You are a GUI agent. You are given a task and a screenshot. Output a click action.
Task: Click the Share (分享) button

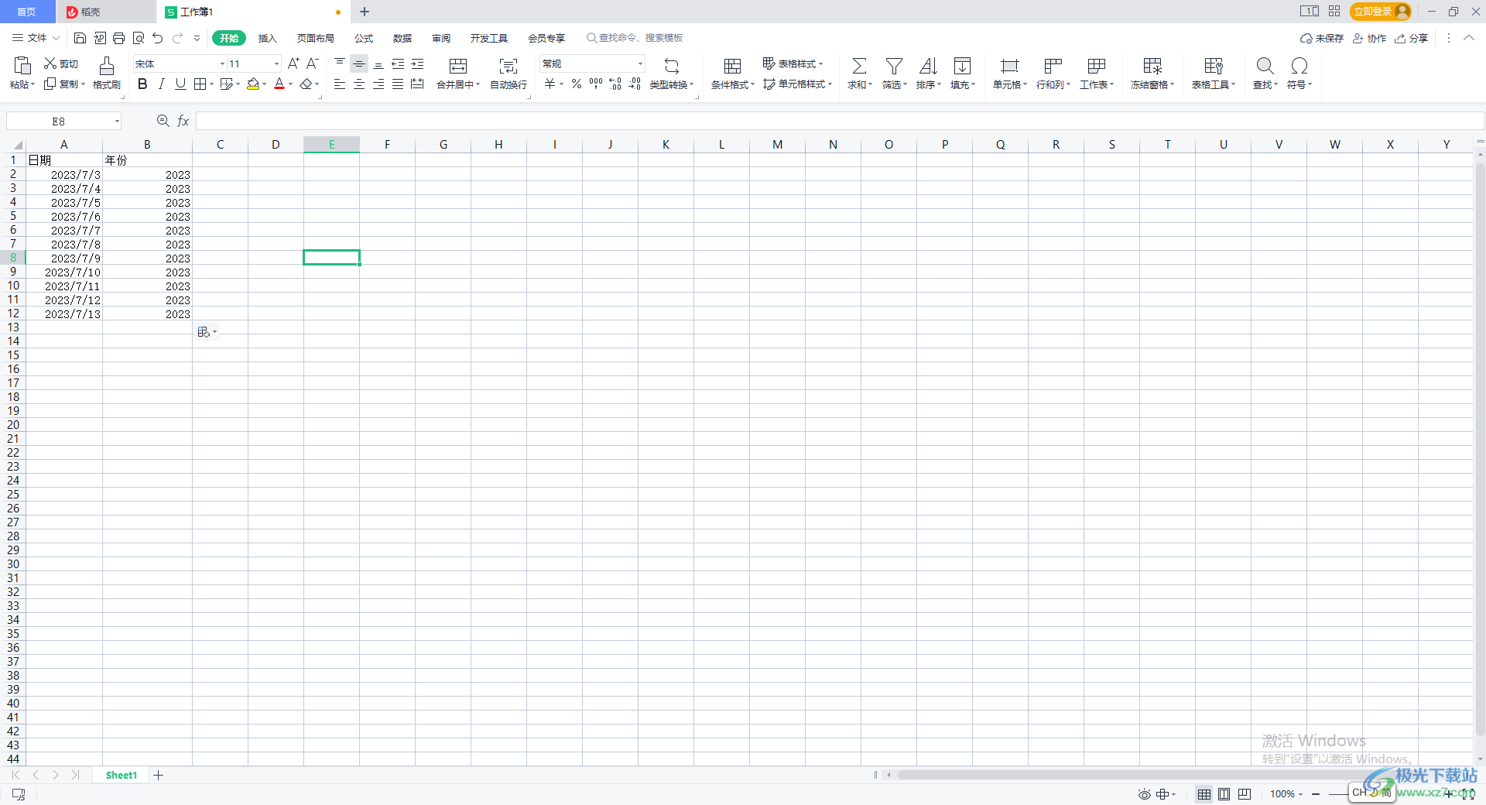coord(1412,38)
